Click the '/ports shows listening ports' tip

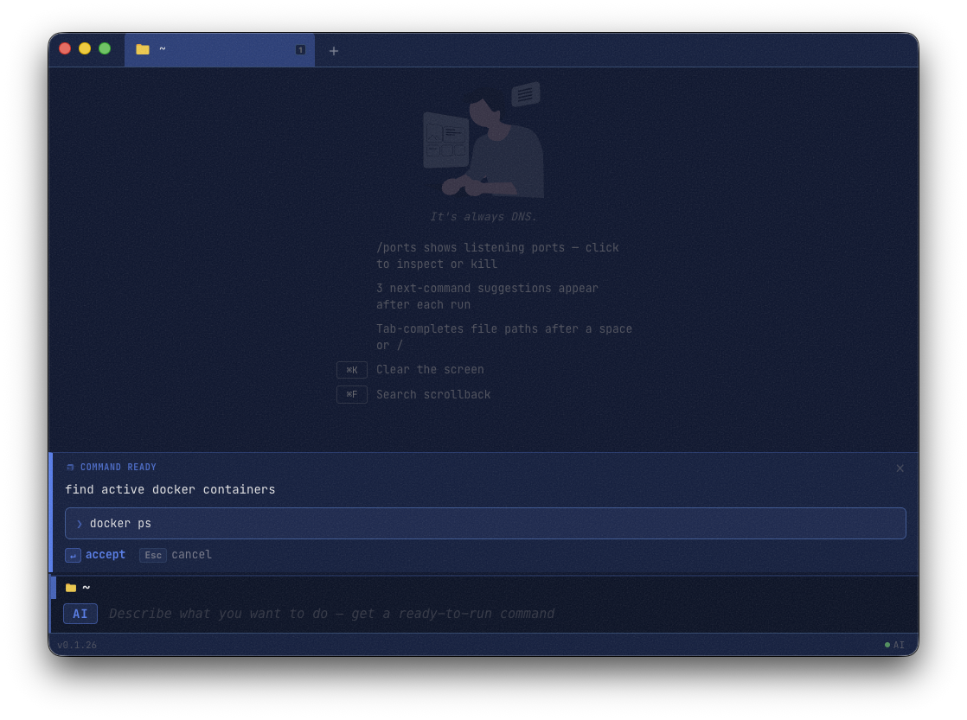point(497,256)
